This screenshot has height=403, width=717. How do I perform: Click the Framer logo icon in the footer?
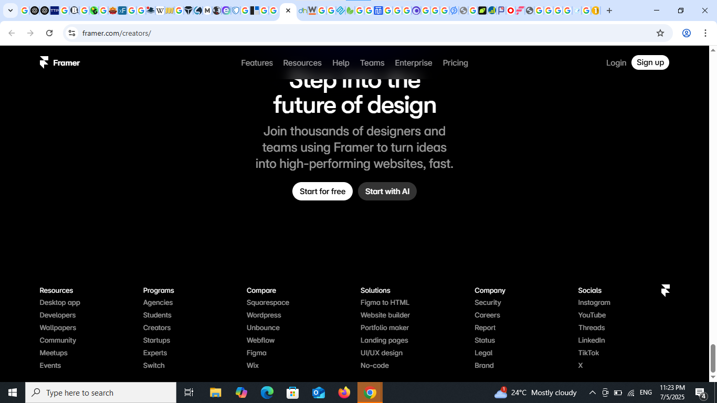[666, 290]
